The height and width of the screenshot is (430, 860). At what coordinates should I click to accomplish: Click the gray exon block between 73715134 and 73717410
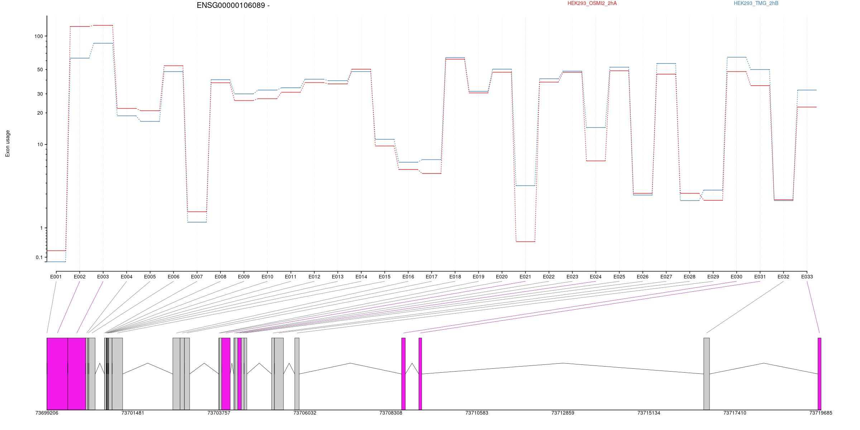pyautogui.click(x=707, y=374)
